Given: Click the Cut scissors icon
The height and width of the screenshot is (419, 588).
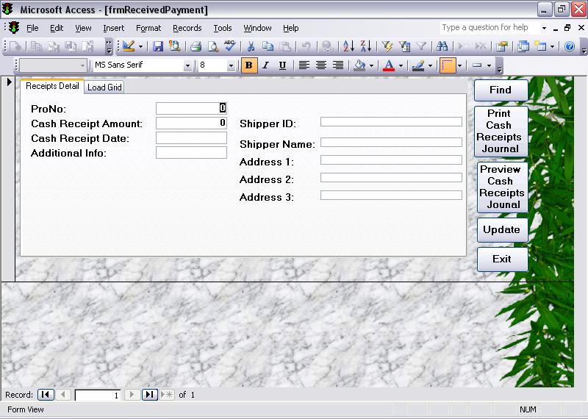Looking at the screenshot, I should [250, 46].
